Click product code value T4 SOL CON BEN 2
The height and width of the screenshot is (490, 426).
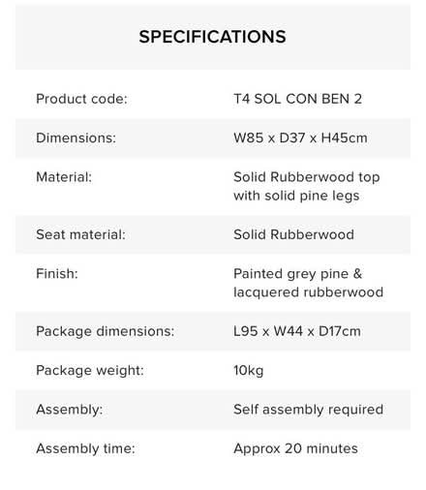[x=297, y=99]
